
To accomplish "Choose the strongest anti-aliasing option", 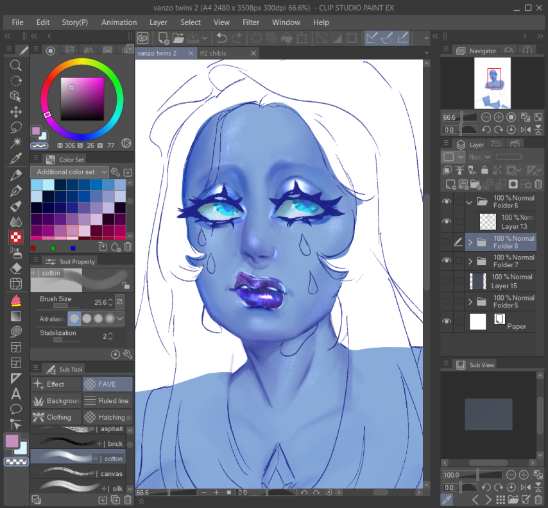I will (x=110, y=318).
